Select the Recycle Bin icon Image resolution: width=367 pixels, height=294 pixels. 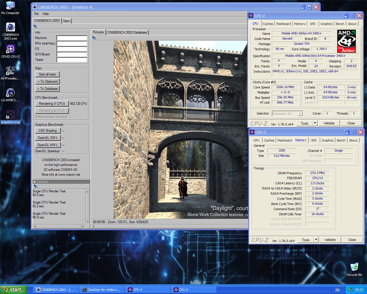tap(354, 269)
